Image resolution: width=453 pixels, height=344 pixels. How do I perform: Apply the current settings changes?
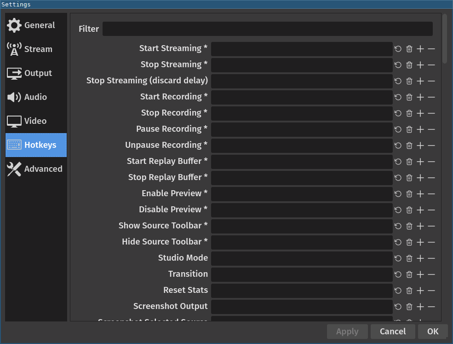[x=347, y=331]
